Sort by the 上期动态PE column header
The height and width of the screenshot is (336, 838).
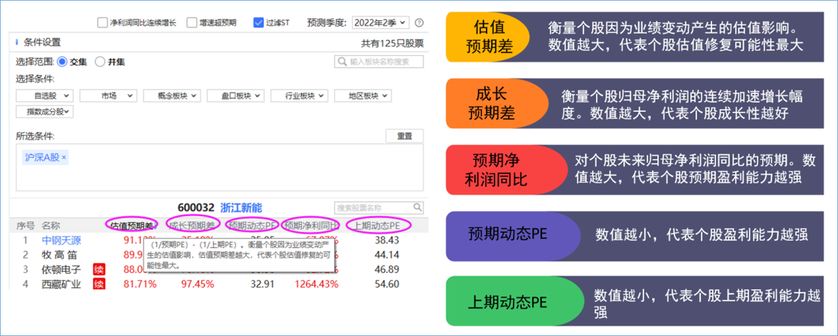coord(377,225)
